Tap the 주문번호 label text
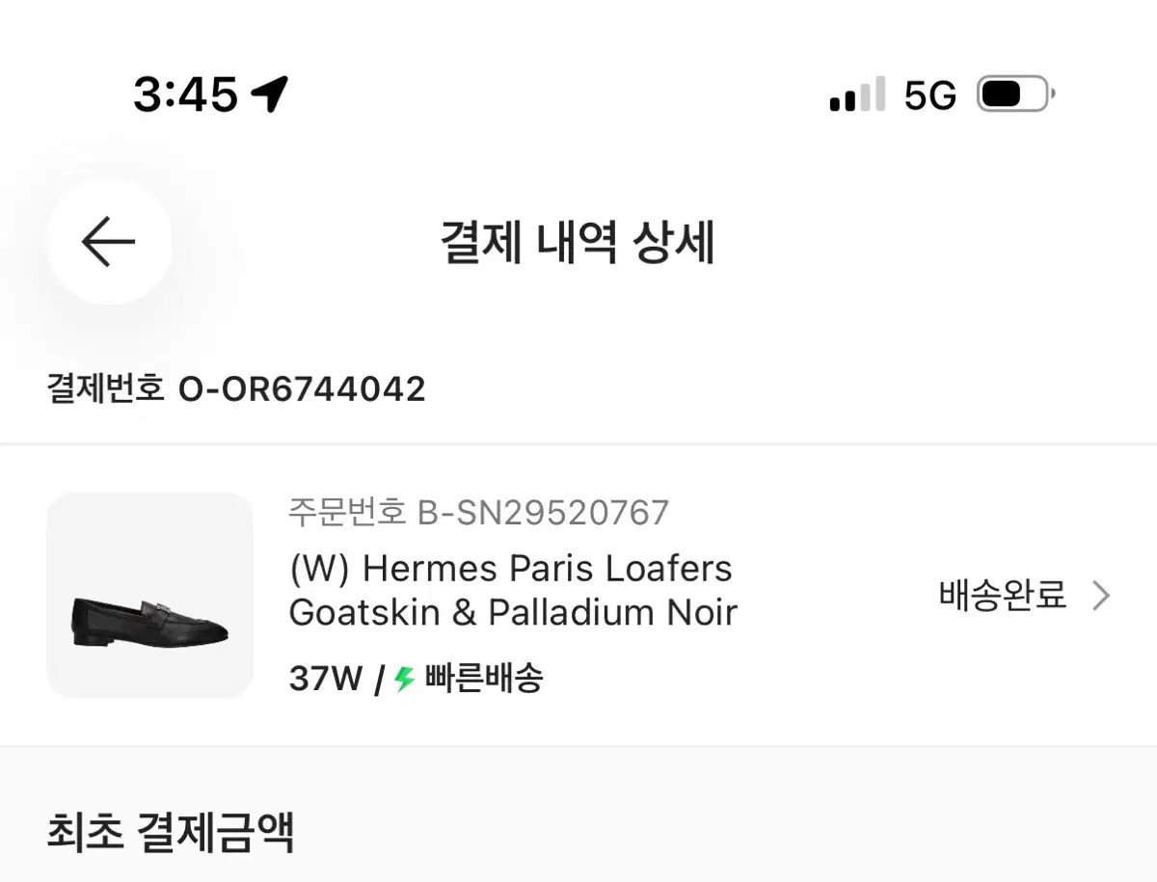The width and height of the screenshot is (1157, 882). 347,512
